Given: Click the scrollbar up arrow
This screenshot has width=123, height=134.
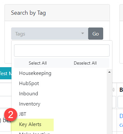Looking at the screenshot, I should (x=109, y=72).
